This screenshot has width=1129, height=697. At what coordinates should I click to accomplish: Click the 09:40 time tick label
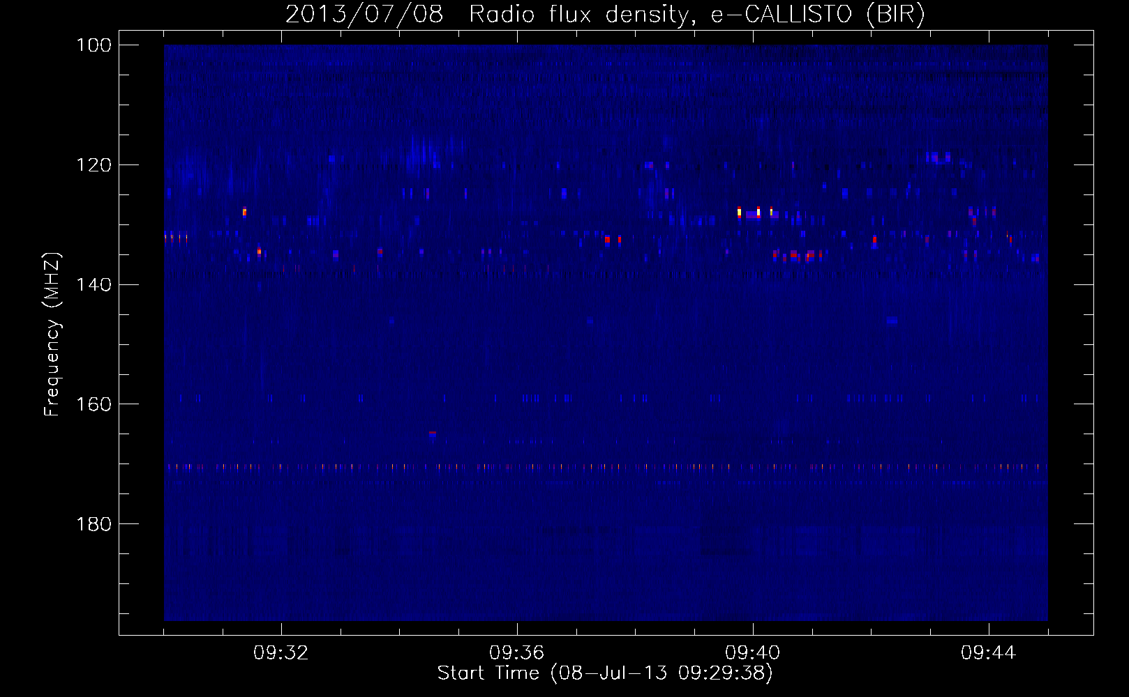[x=753, y=653]
